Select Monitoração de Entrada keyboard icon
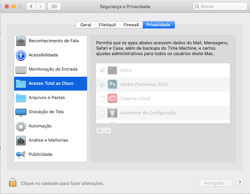This screenshot has width=250, height=194. pyautogui.click(x=21, y=70)
